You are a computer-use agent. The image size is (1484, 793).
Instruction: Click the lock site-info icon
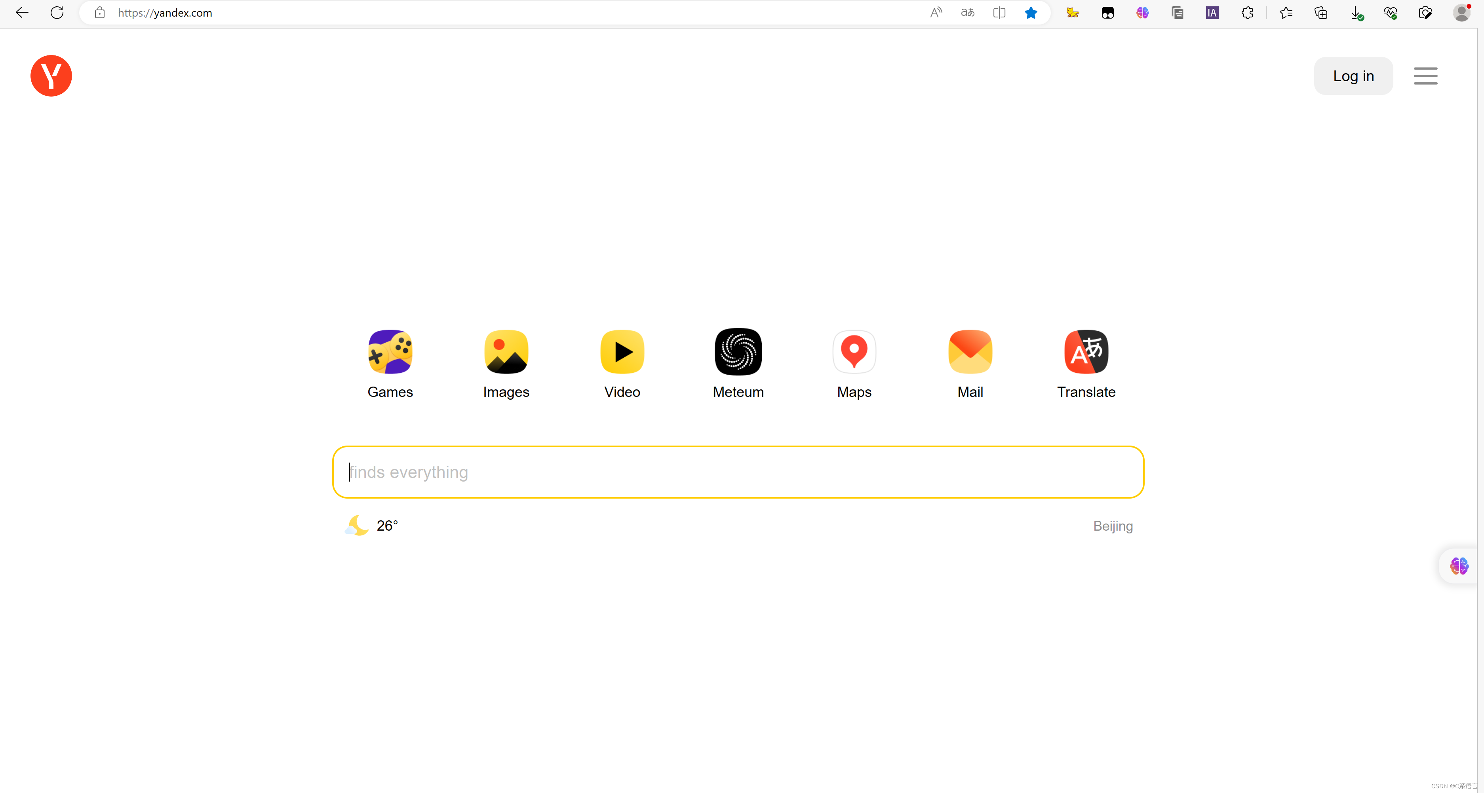pyautogui.click(x=100, y=13)
